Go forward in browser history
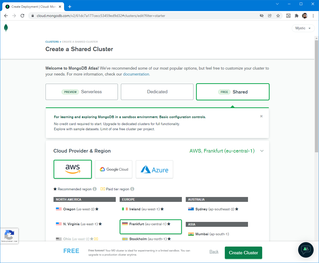Image resolution: width=319 pixels, height=263 pixels. click(x=14, y=16)
